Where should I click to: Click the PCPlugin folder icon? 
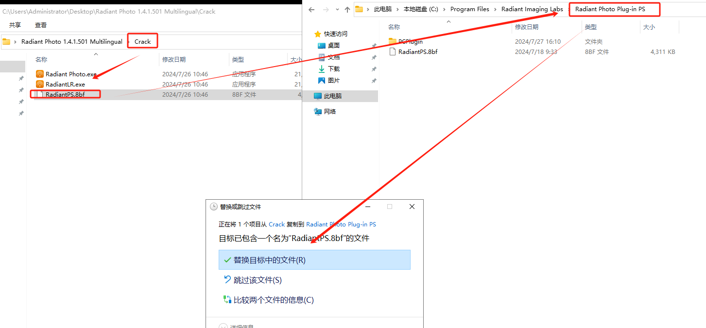[x=393, y=42]
